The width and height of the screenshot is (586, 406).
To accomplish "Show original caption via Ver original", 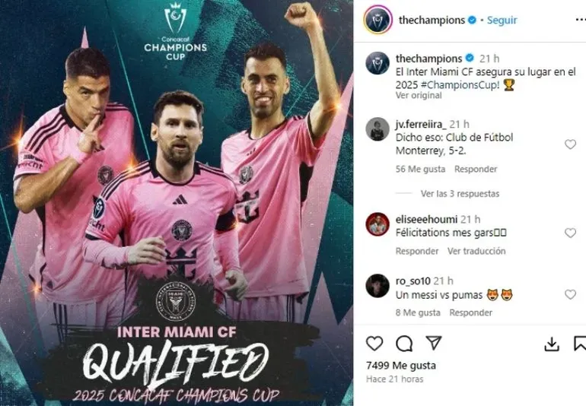I will (x=419, y=95).
